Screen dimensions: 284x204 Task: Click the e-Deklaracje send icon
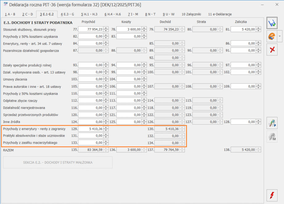(x=272, y=36)
